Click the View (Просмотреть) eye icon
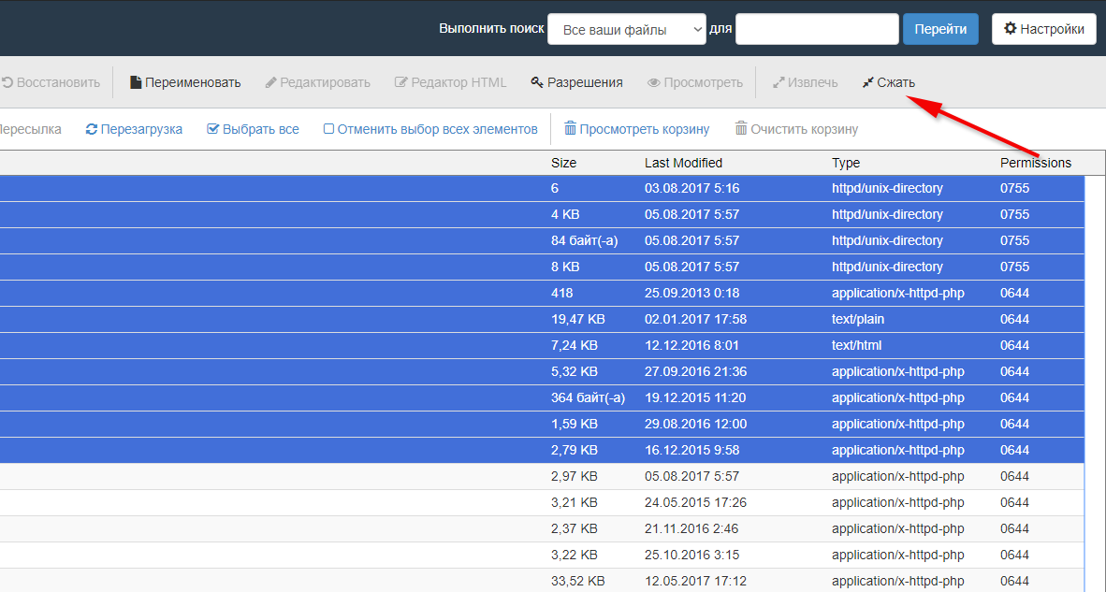The height and width of the screenshot is (592, 1106). pyautogui.click(x=654, y=82)
